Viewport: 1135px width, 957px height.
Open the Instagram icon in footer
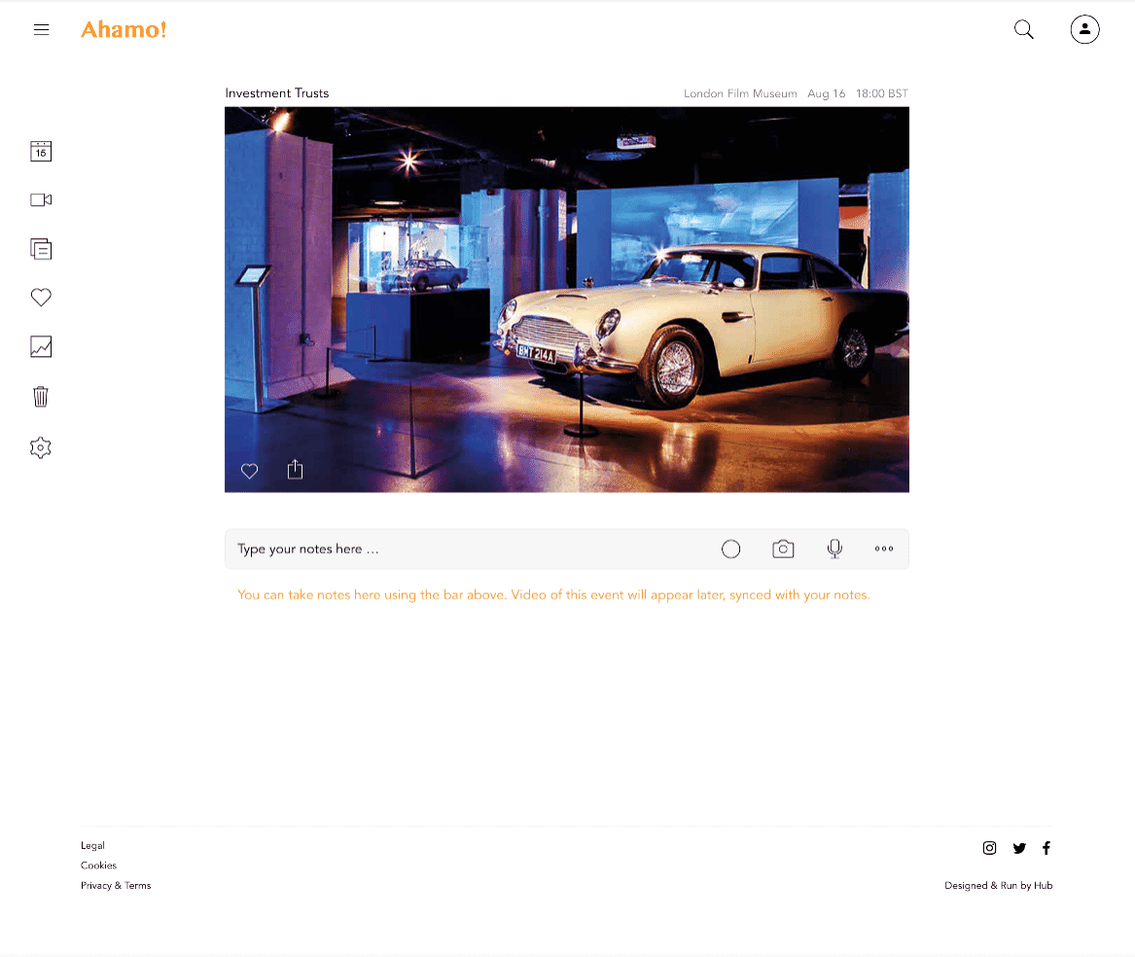[x=989, y=848]
